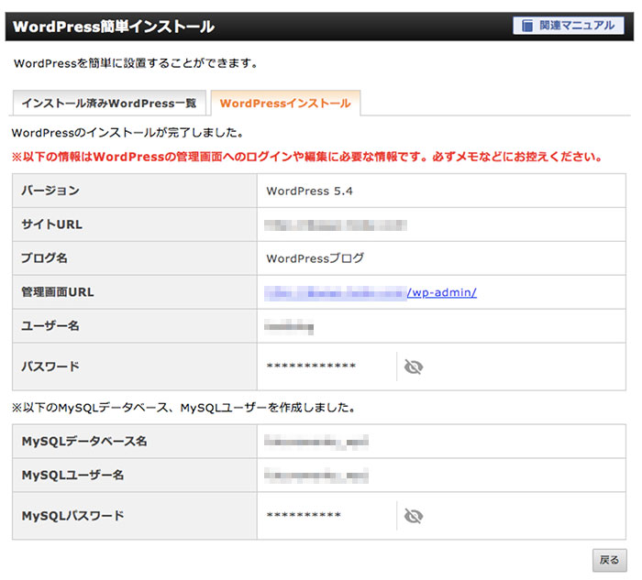Open the /wp-admin/ admin URL link
The width and height of the screenshot is (642, 580).
(x=442, y=292)
